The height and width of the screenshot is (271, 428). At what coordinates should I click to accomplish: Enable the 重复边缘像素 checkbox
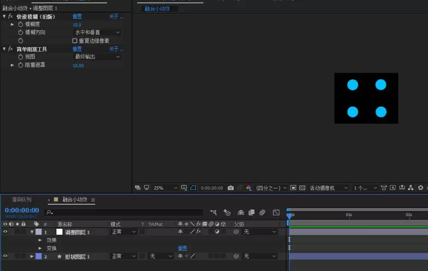(74, 41)
